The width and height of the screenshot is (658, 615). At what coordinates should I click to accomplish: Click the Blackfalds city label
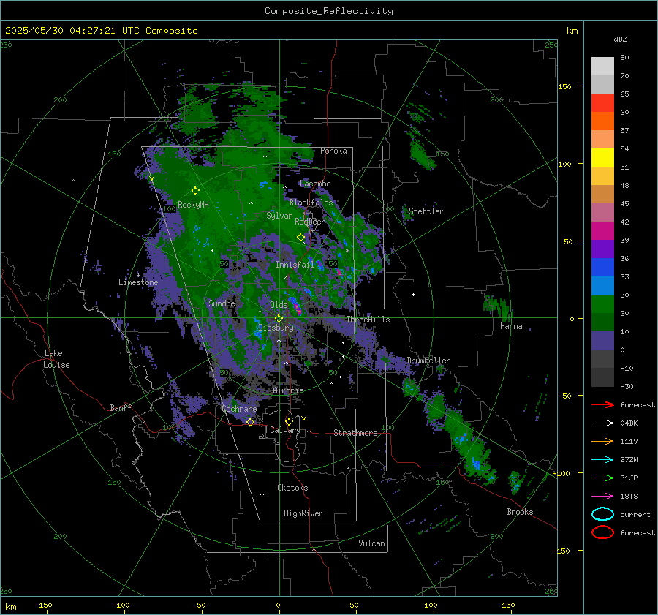point(311,203)
